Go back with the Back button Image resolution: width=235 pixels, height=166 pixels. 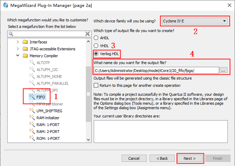tap(162, 158)
